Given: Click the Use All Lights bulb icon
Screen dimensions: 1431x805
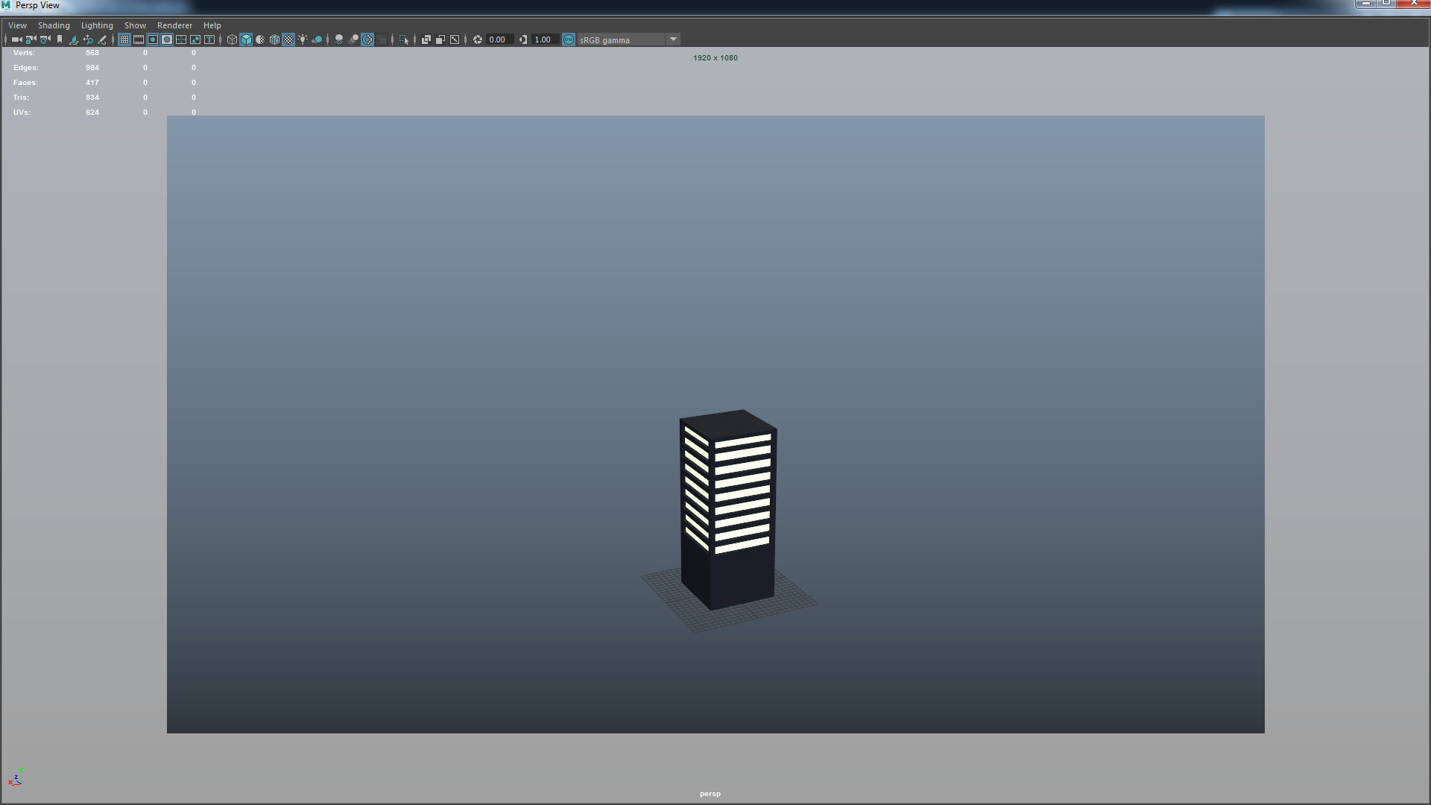Looking at the screenshot, I should (303, 40).
